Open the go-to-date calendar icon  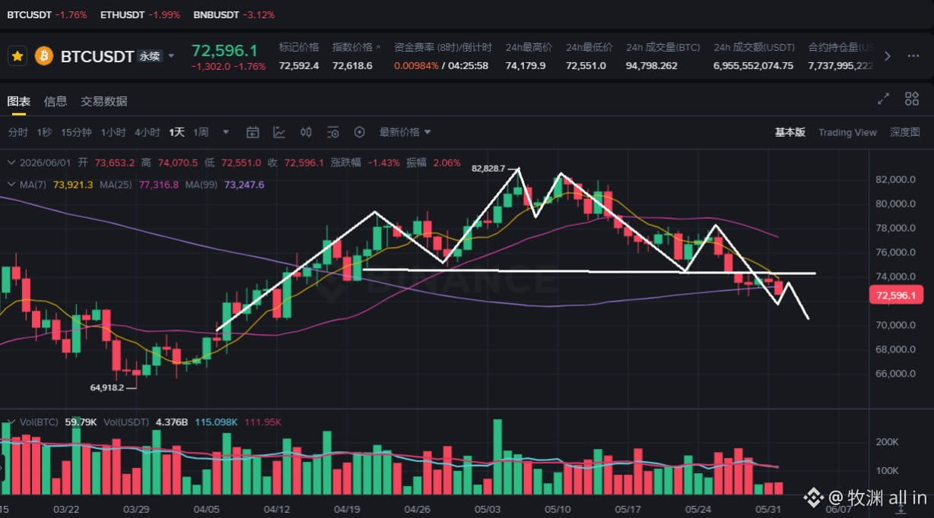coord(253,132)
